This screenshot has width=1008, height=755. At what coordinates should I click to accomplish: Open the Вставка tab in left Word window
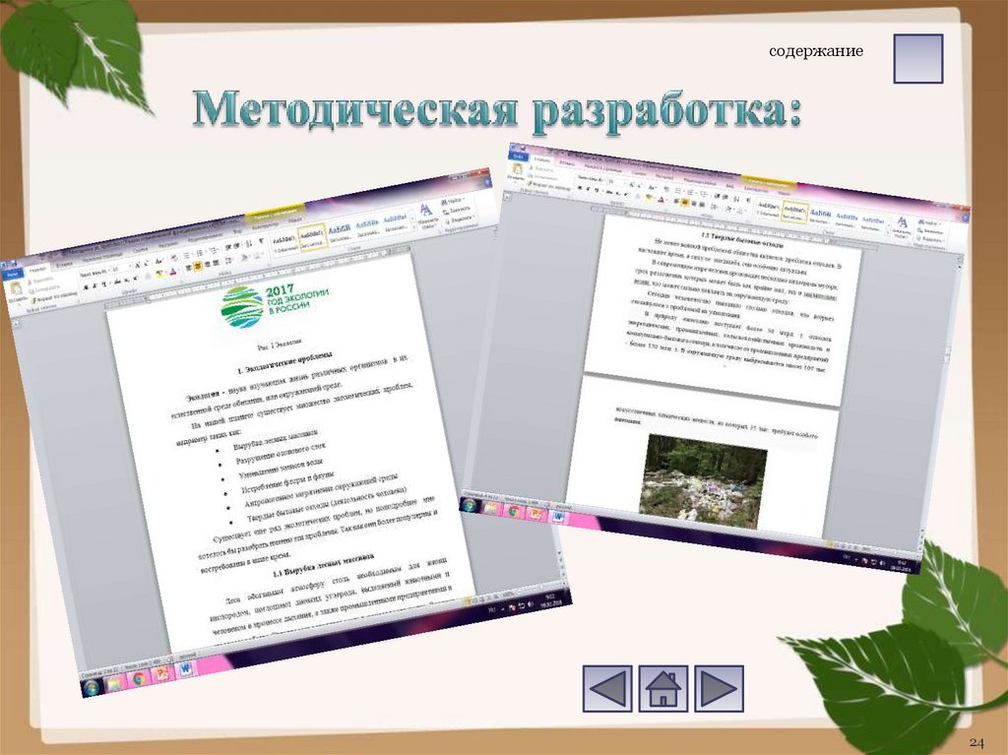(x=64, y=265)
